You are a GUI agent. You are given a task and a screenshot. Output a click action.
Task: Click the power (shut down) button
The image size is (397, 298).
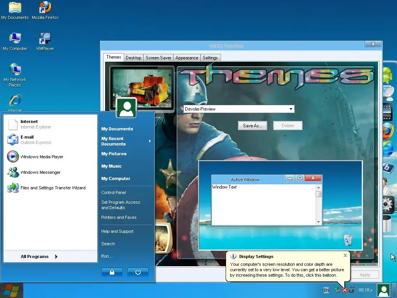(x=138, y=272)
